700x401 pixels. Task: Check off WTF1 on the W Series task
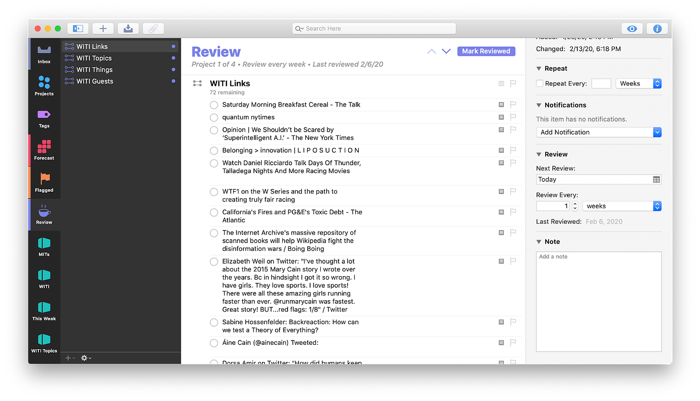[214, 192]
